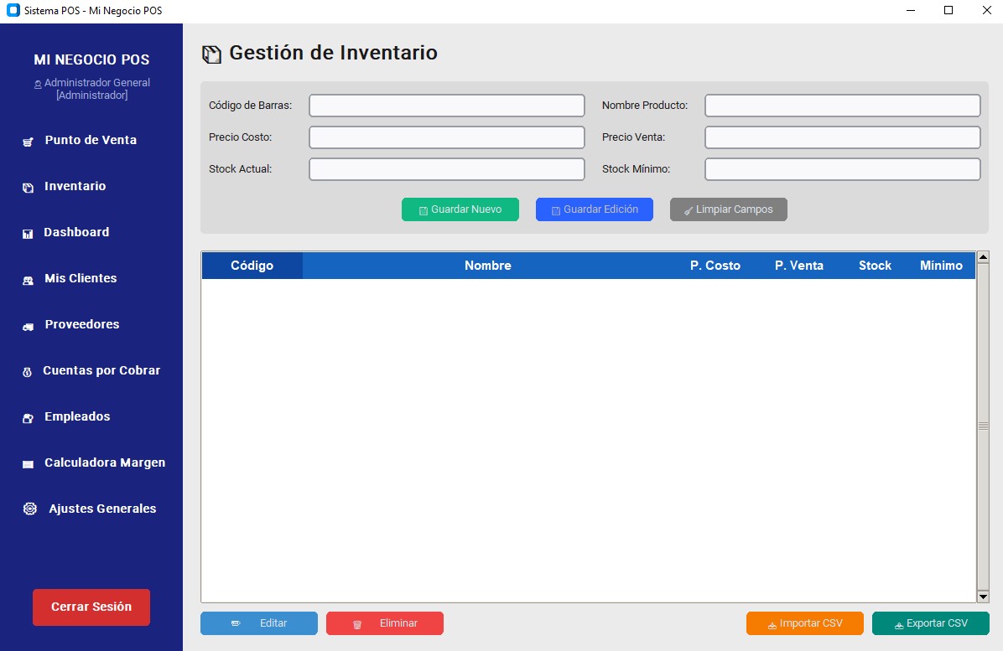This screenshot has width=1003, height=651.
Task: Maximize the Sistema POS window
Action: pos(948,11)
